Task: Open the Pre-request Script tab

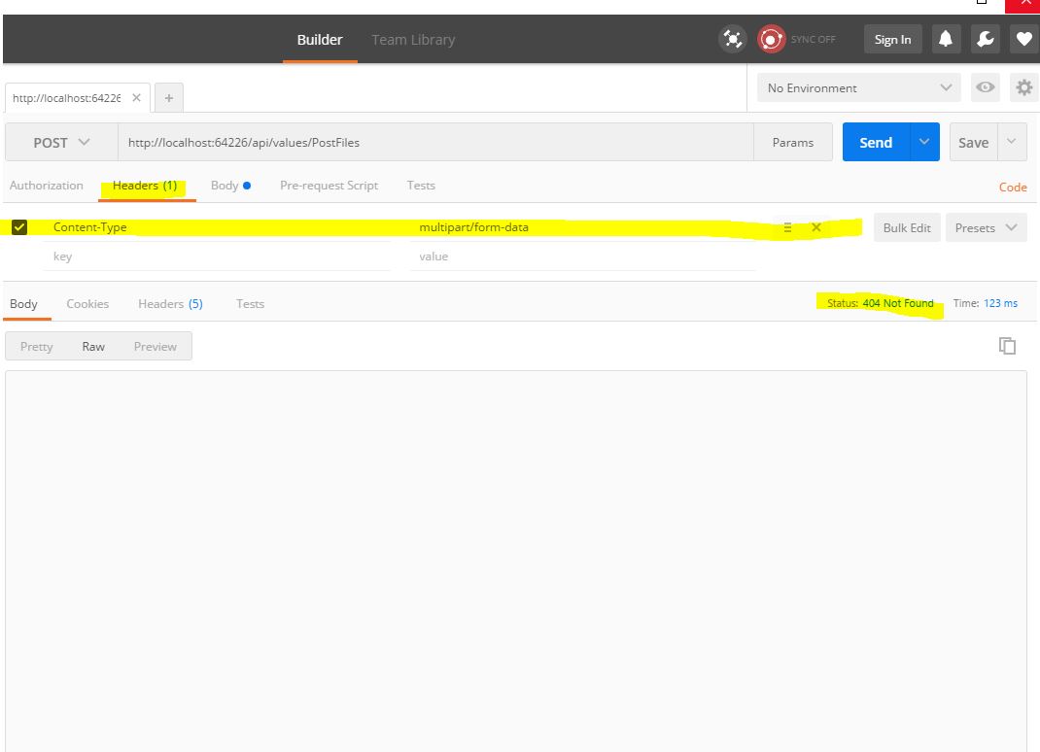Action: pos(329,185)
